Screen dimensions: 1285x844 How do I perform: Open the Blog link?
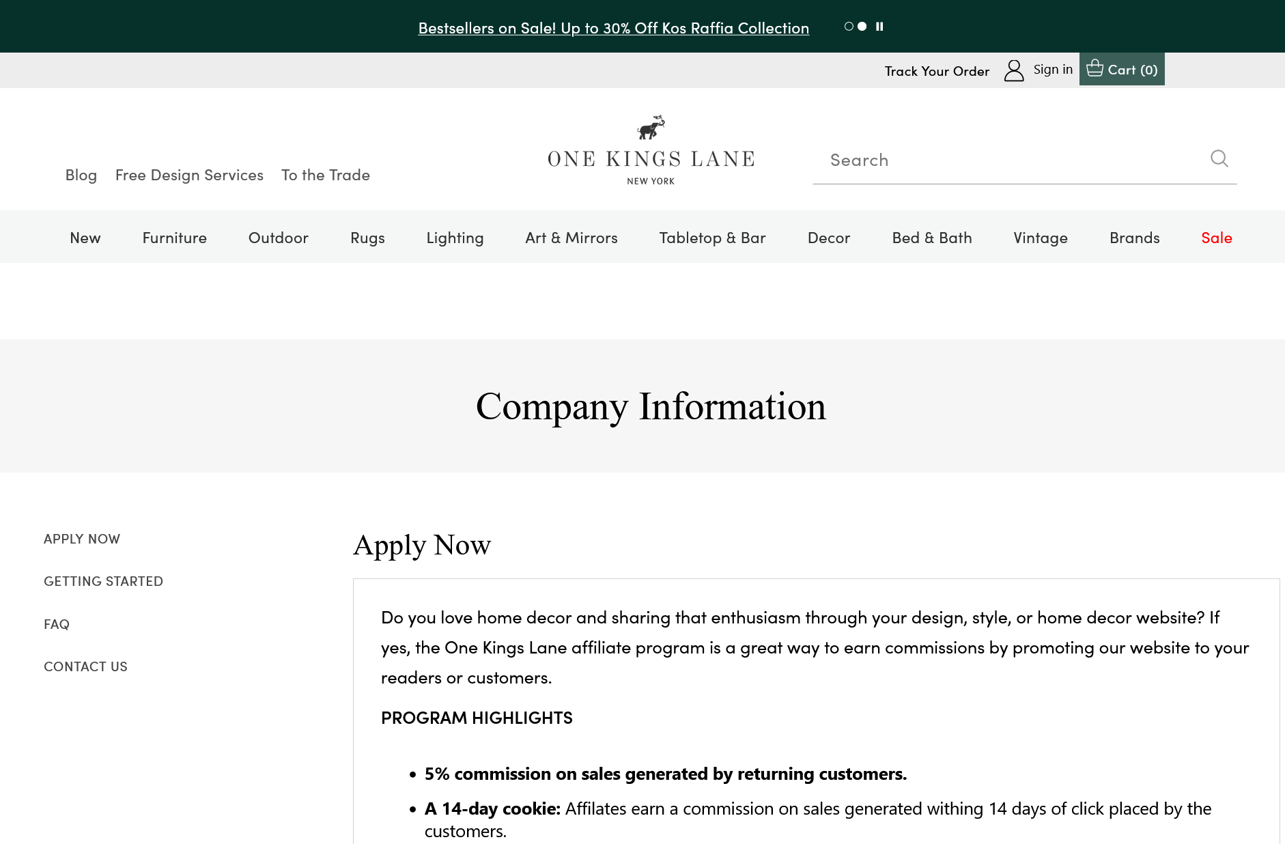click(x=81, y=175)
